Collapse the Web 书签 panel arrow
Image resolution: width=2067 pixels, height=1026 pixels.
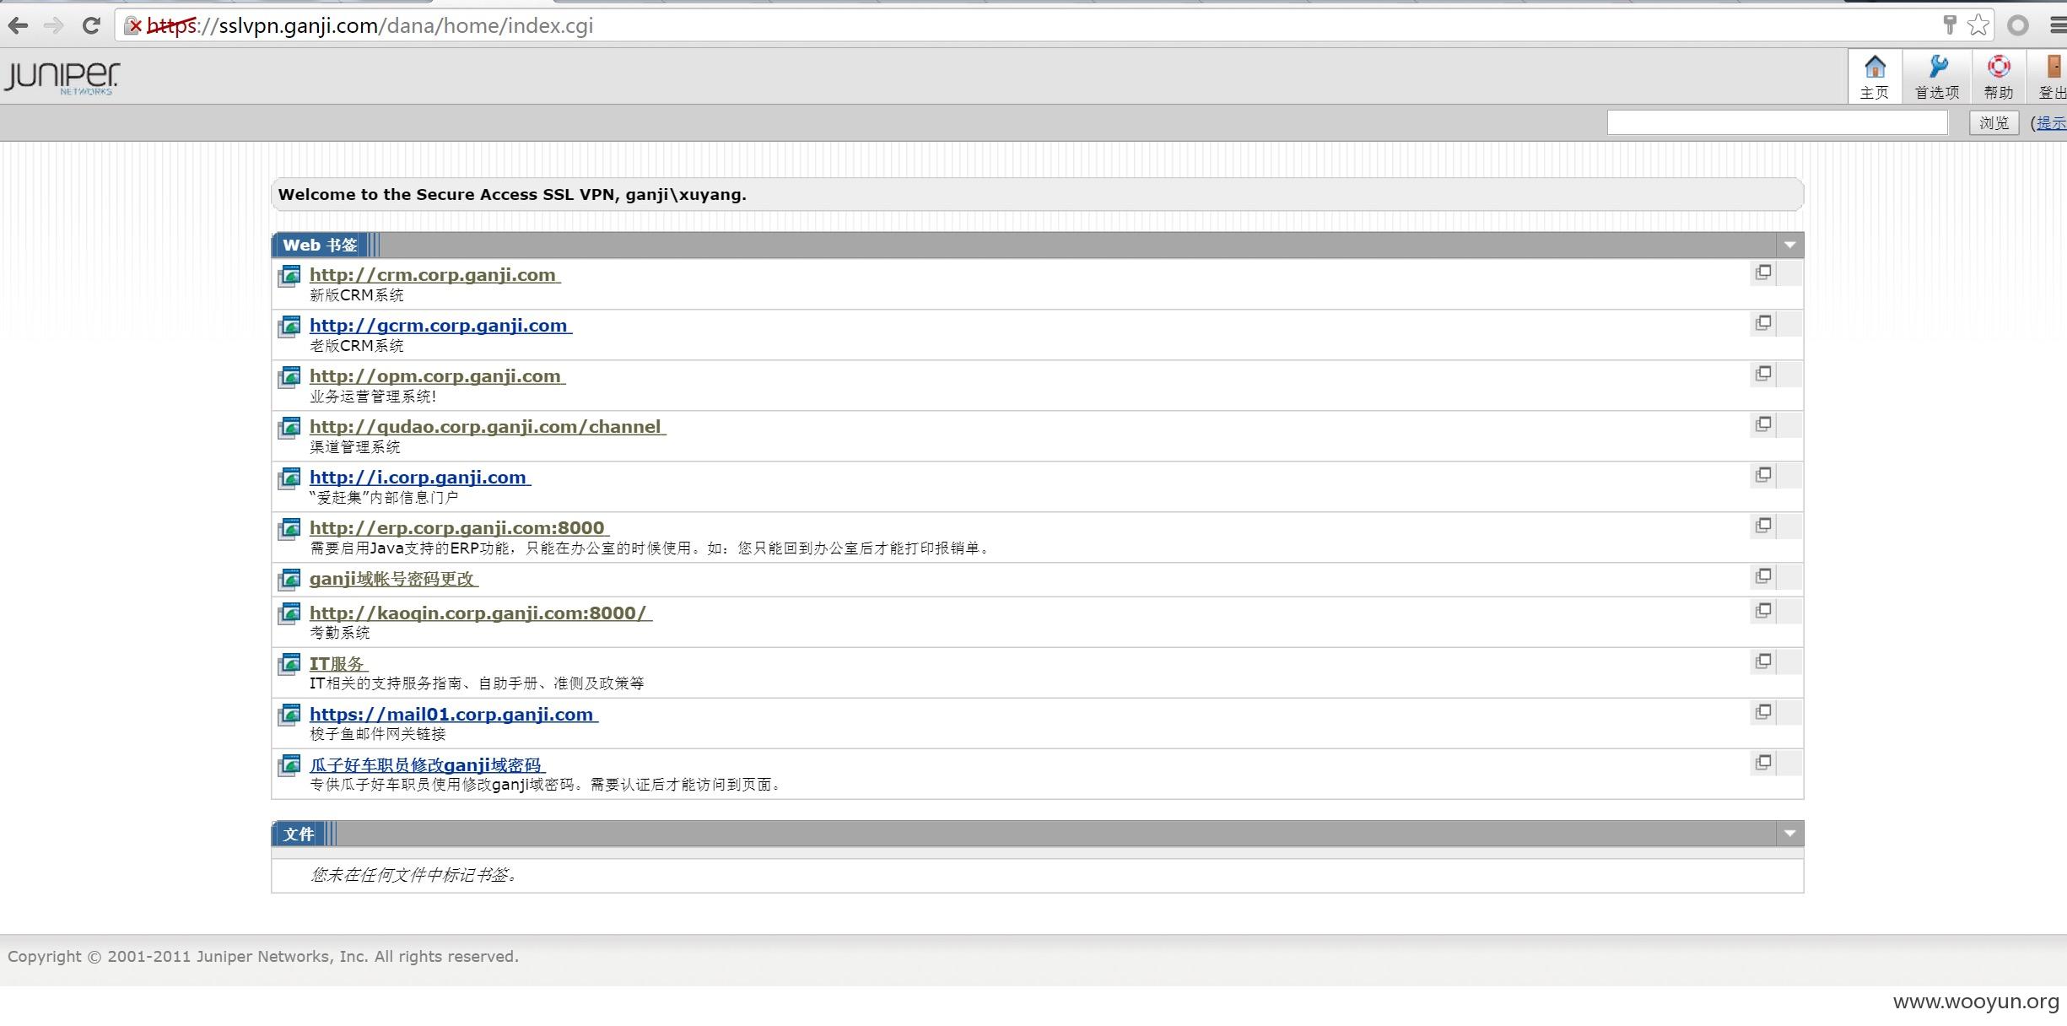pyautogui.click(x=1789, y=246)
